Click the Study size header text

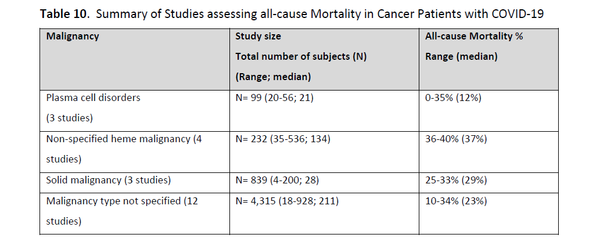pos(258,36)
